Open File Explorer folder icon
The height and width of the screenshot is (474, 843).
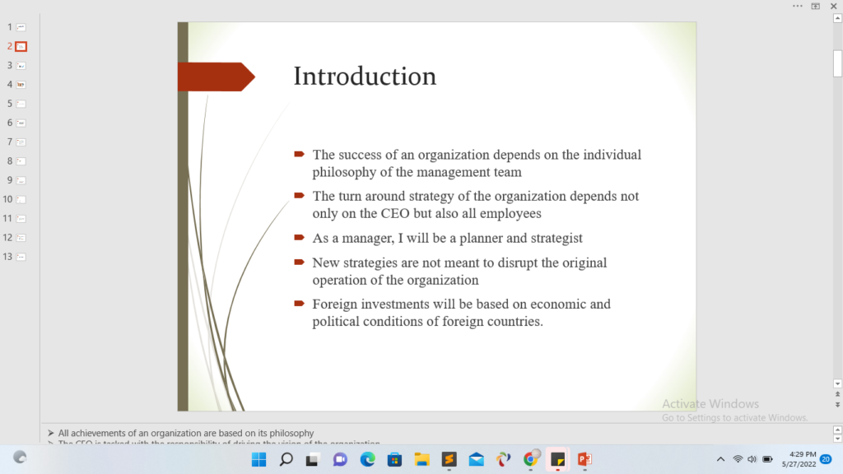point(421,459)
